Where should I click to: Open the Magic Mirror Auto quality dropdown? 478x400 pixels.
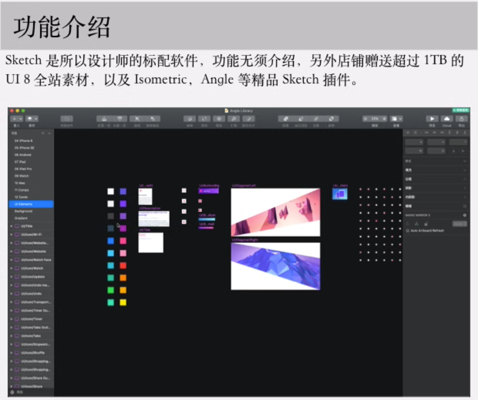(459, 223)
